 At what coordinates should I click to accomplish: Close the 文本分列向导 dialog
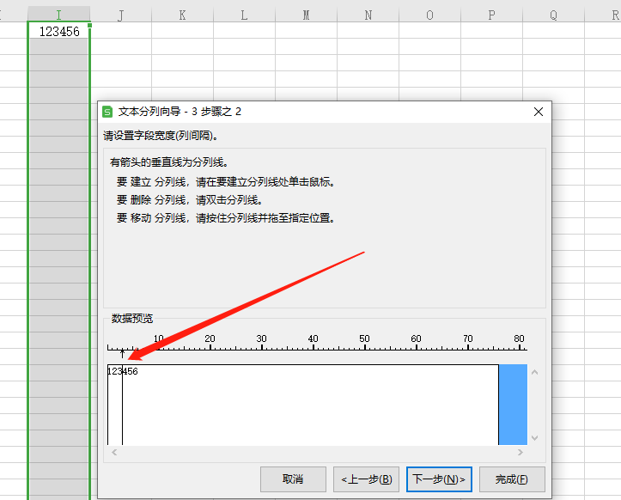(539, 112)
